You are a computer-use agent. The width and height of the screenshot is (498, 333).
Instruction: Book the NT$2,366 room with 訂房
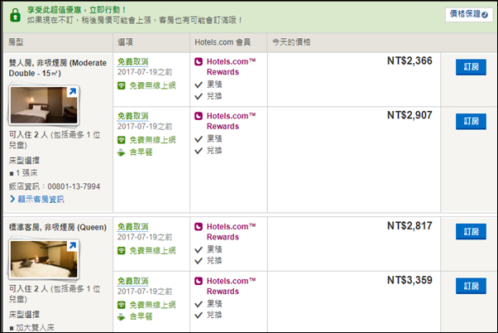pyautogui.click(x=470, y=65)
